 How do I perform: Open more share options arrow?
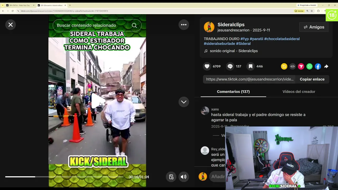click(x=326, y=66)
